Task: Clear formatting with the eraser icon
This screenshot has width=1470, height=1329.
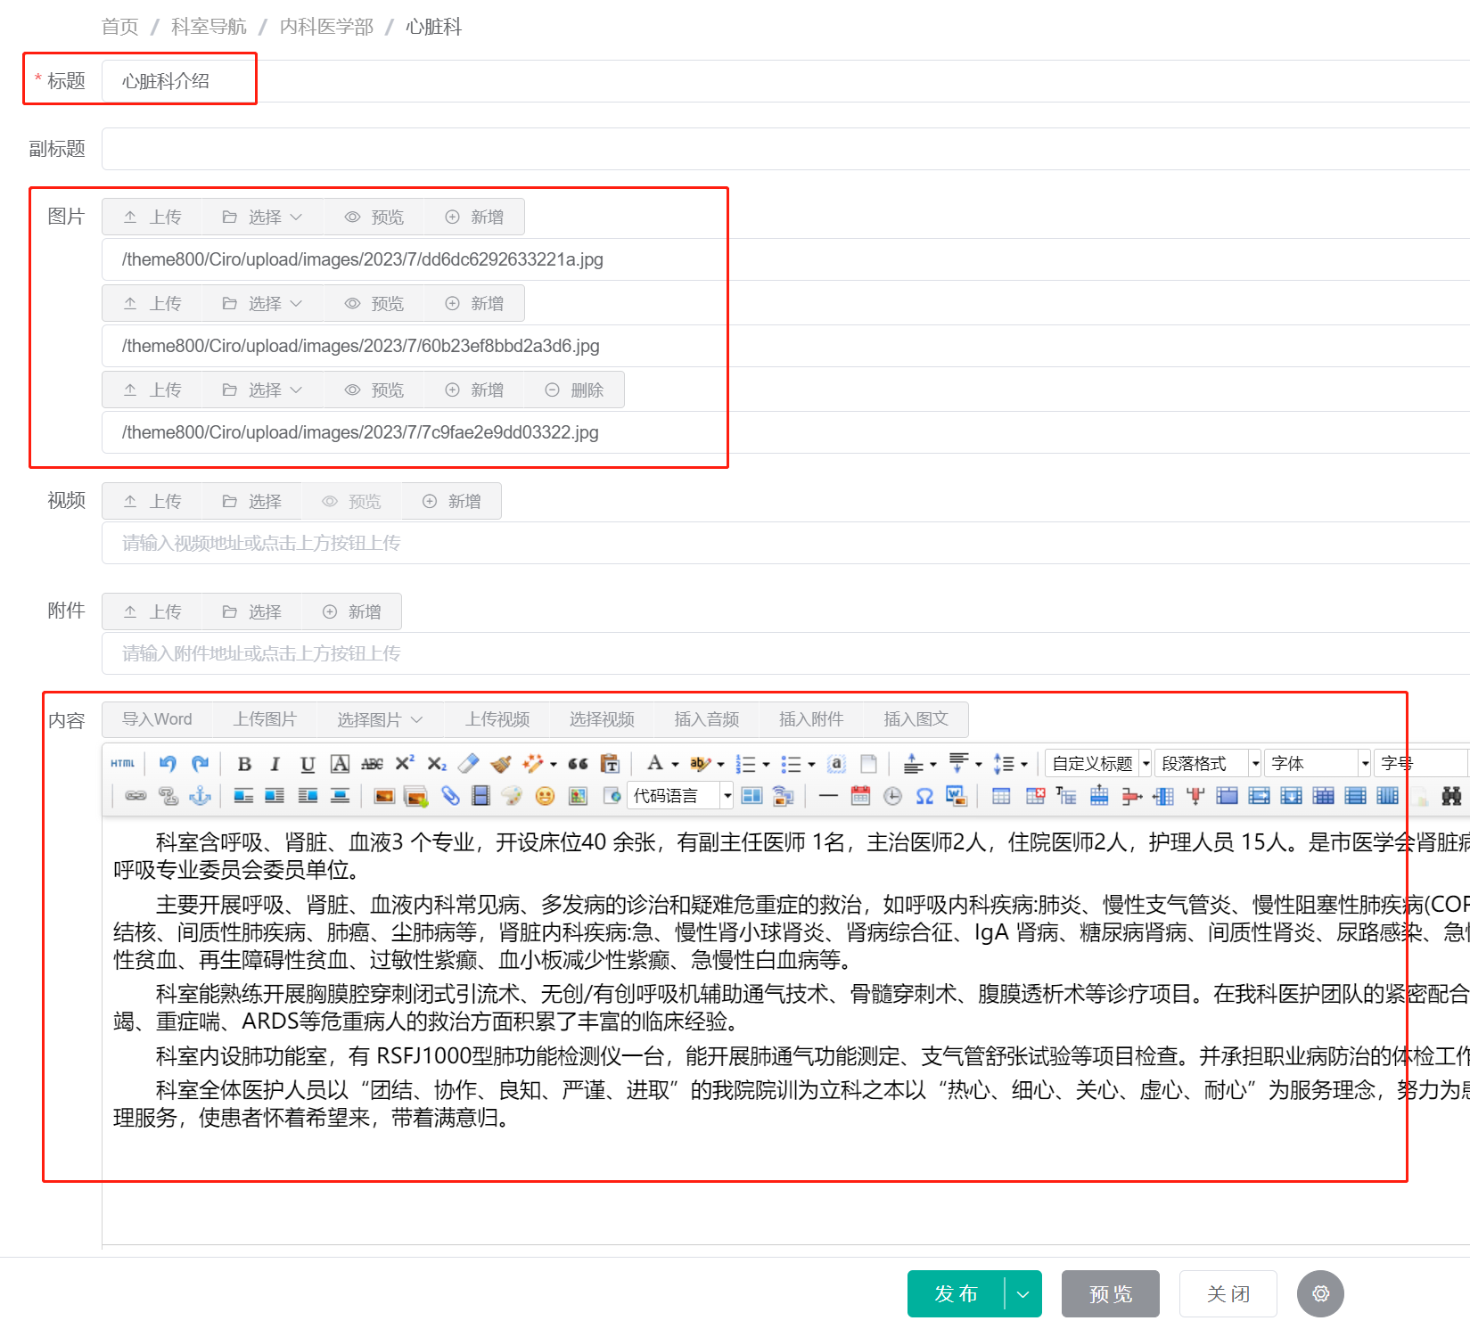Action: pos(468,763)
